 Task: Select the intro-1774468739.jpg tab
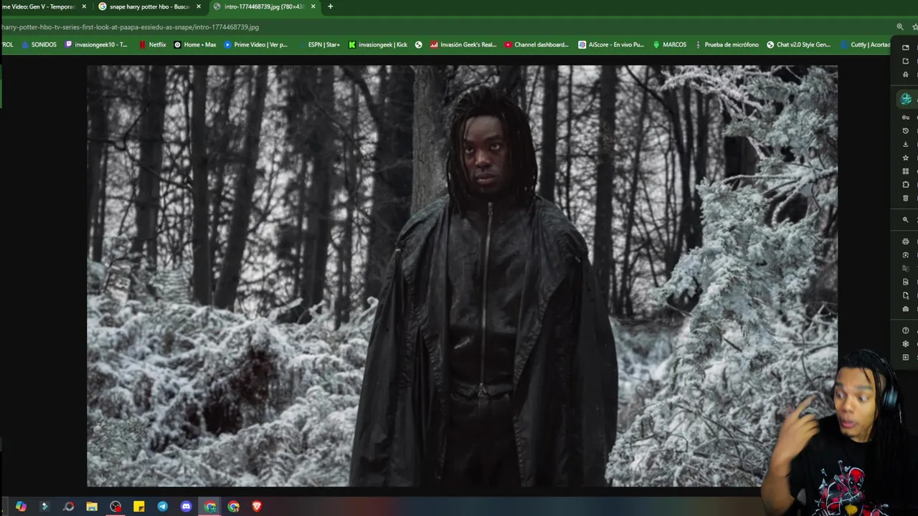pyautogui.click(x=264, y=6)
